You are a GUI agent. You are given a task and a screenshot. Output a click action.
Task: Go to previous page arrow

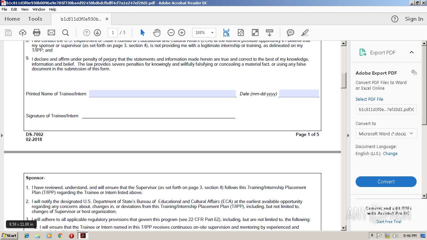[87, 33]
